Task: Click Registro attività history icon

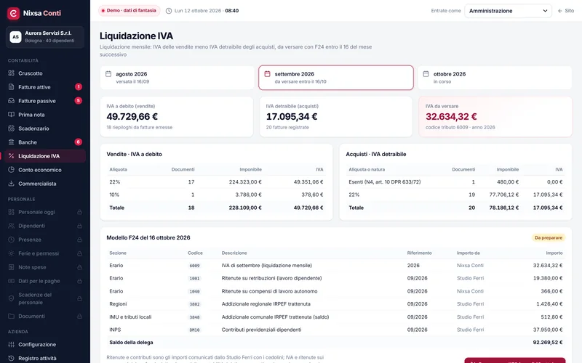Action: click(x=12, y=358)
